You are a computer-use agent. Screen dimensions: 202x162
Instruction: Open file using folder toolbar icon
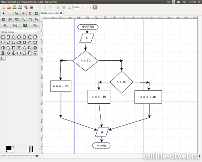coord(9,7)
